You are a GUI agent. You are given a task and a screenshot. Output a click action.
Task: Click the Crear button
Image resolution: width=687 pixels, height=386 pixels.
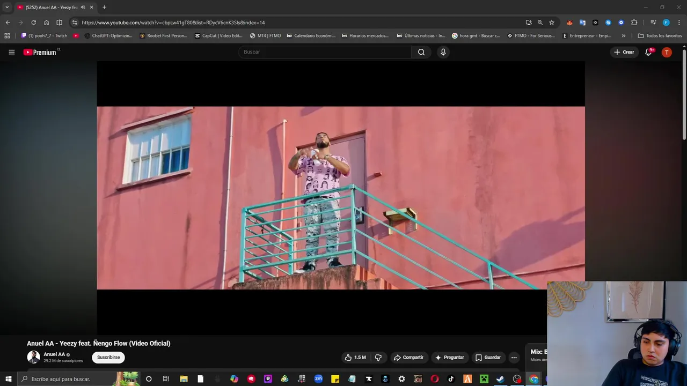pyautogui.click(x=624, y=52)
